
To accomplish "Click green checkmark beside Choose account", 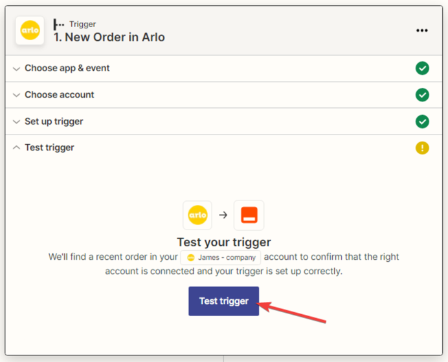I will tap(422, 95).
